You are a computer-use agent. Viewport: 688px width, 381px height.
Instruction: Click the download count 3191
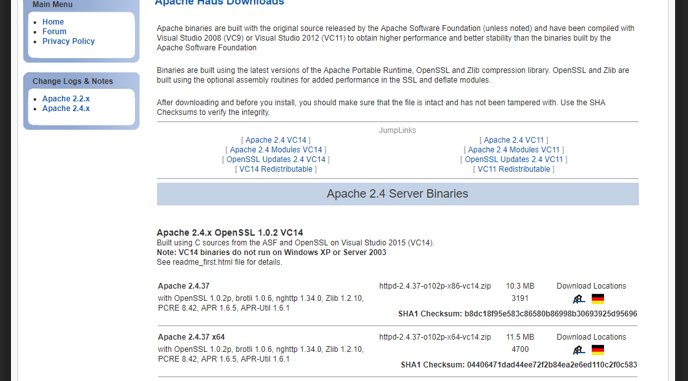click(x=520, y=298)
